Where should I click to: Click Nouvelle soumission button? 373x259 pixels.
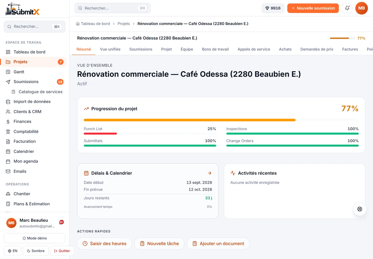[x=313, y=8]
